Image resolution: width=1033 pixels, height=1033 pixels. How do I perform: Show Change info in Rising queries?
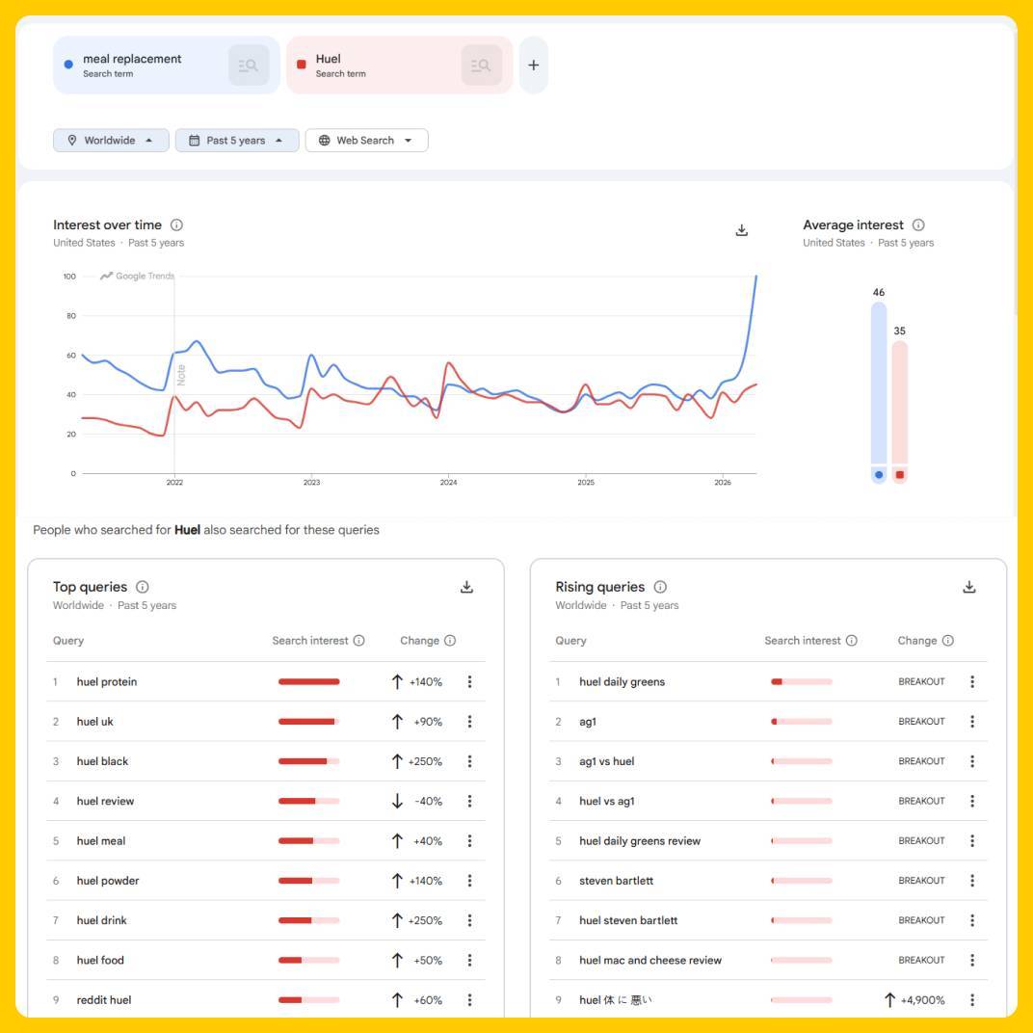point(948,641)
